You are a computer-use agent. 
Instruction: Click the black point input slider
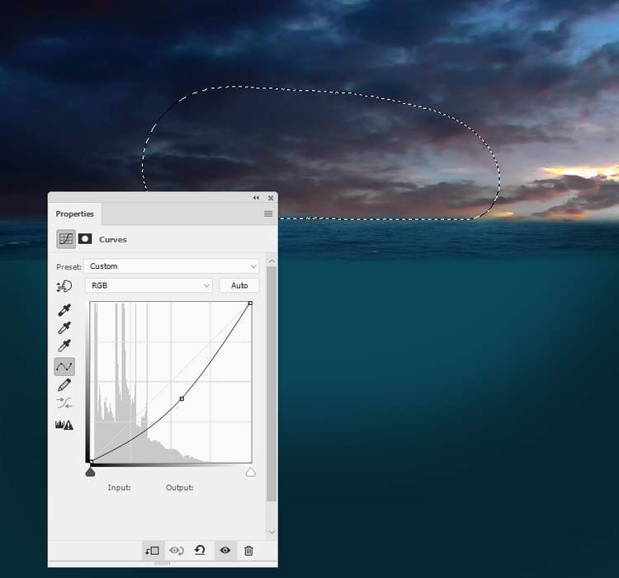point(91,472)
